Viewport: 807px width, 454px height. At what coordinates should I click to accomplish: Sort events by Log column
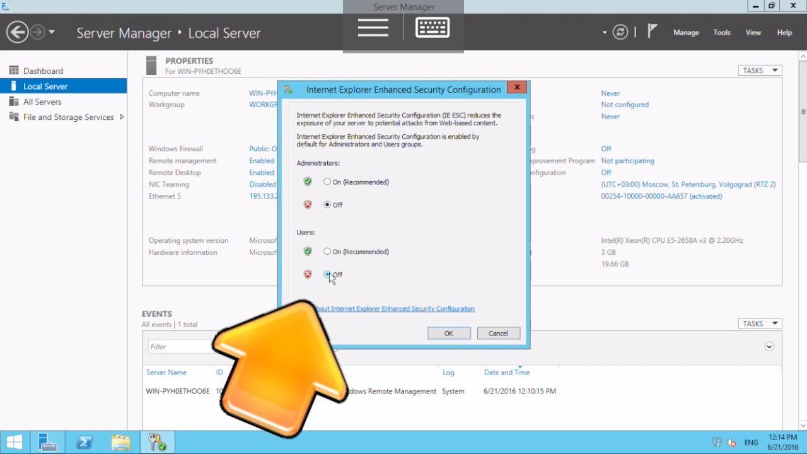(448, 372)
